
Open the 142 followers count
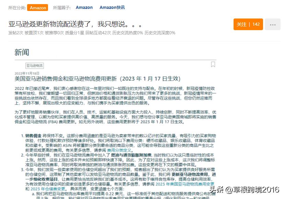click(x=257, y=24)
